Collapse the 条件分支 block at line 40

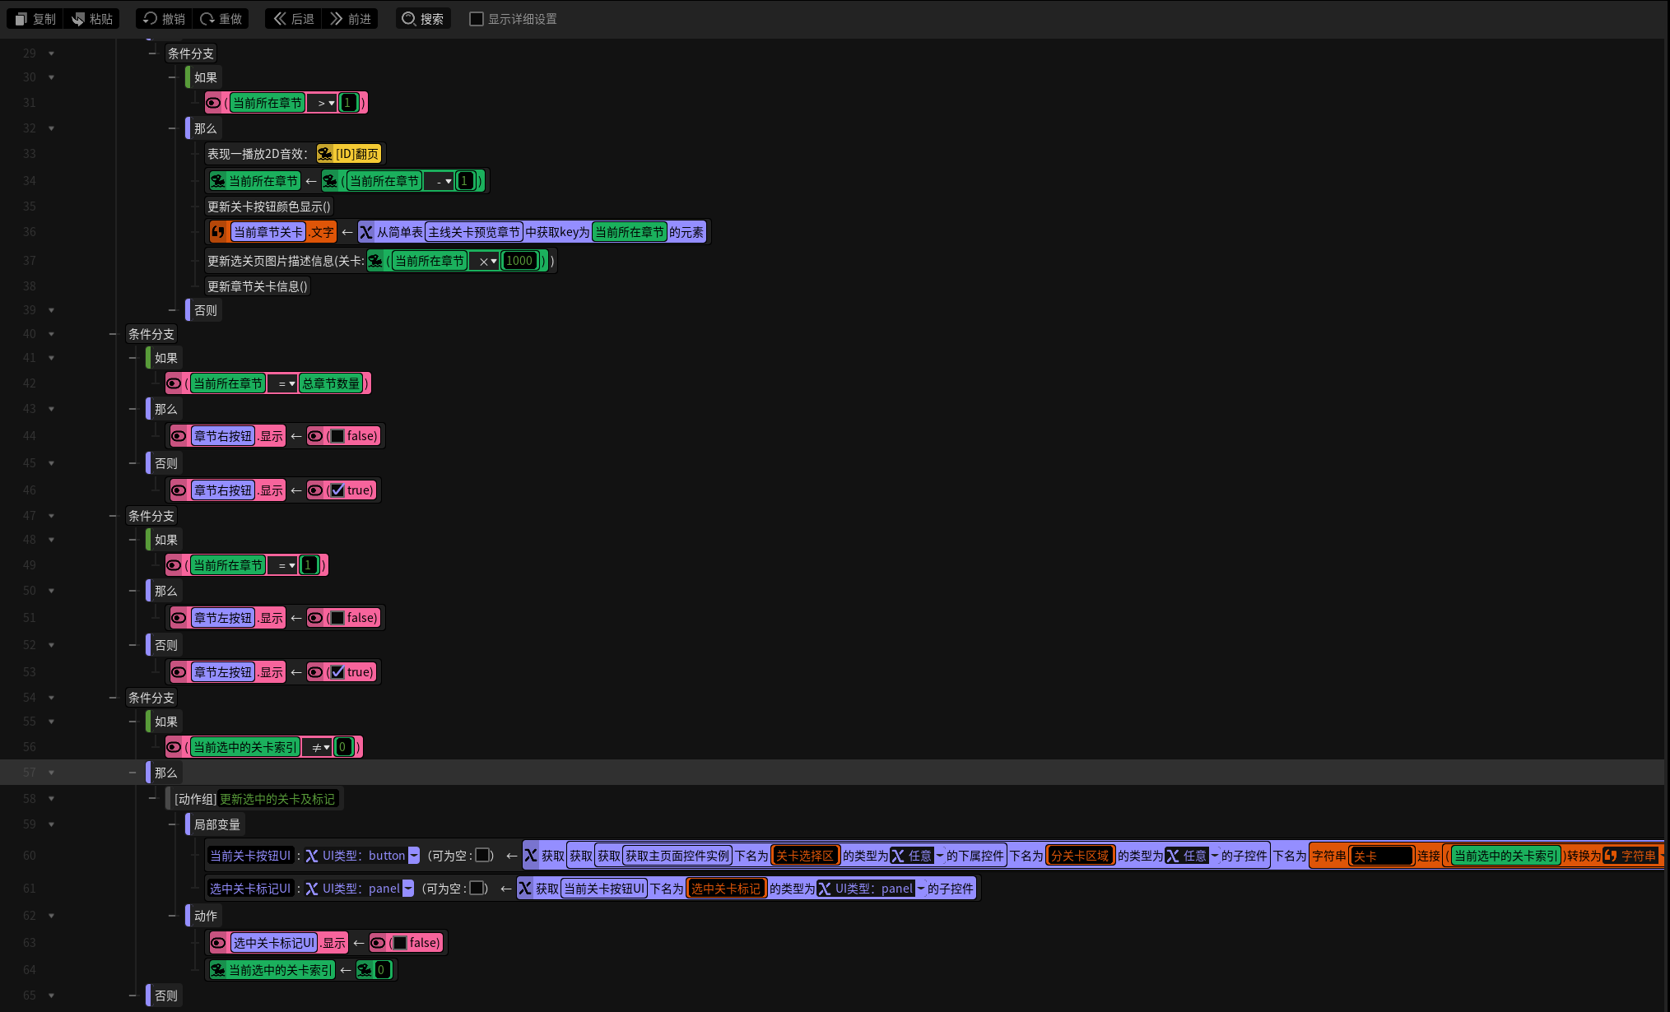point(51,334)
